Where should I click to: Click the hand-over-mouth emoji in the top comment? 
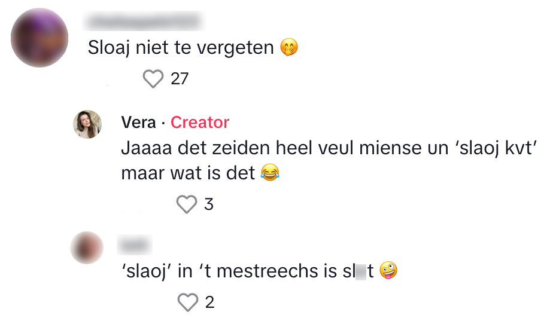tap(289, 48)
